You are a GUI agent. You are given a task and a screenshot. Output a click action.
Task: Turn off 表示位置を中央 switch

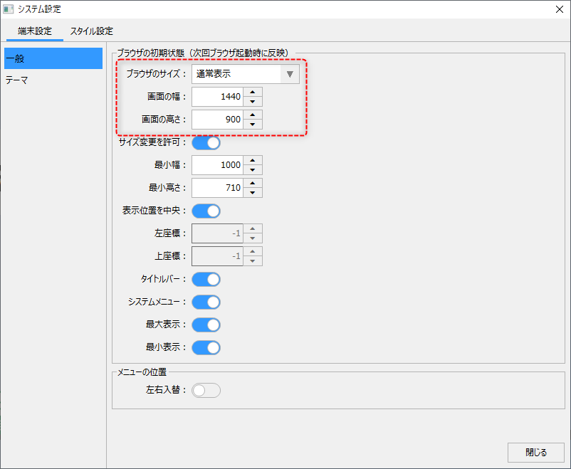point(206,211)
